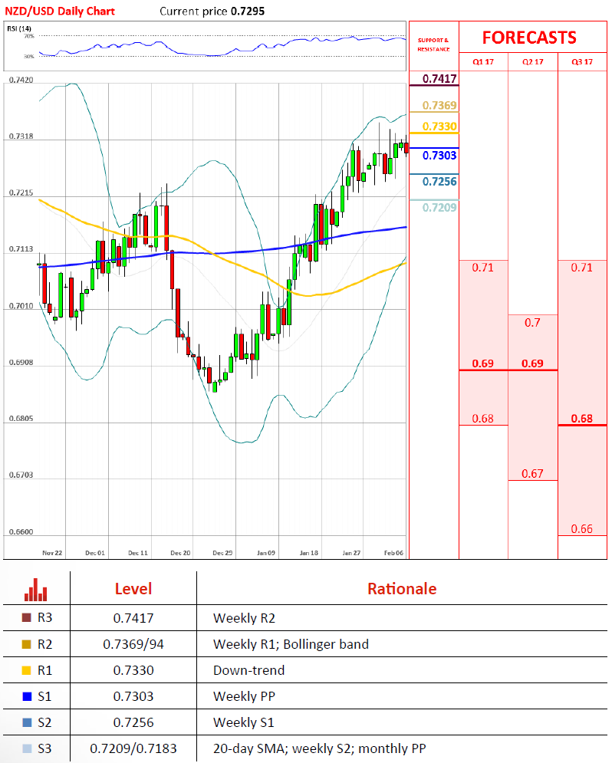Click the Nov 22 date axis label

click(52, 553)
